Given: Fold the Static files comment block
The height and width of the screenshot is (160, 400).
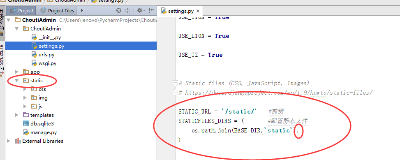Looking at the screenshot, I should (175, 83).
